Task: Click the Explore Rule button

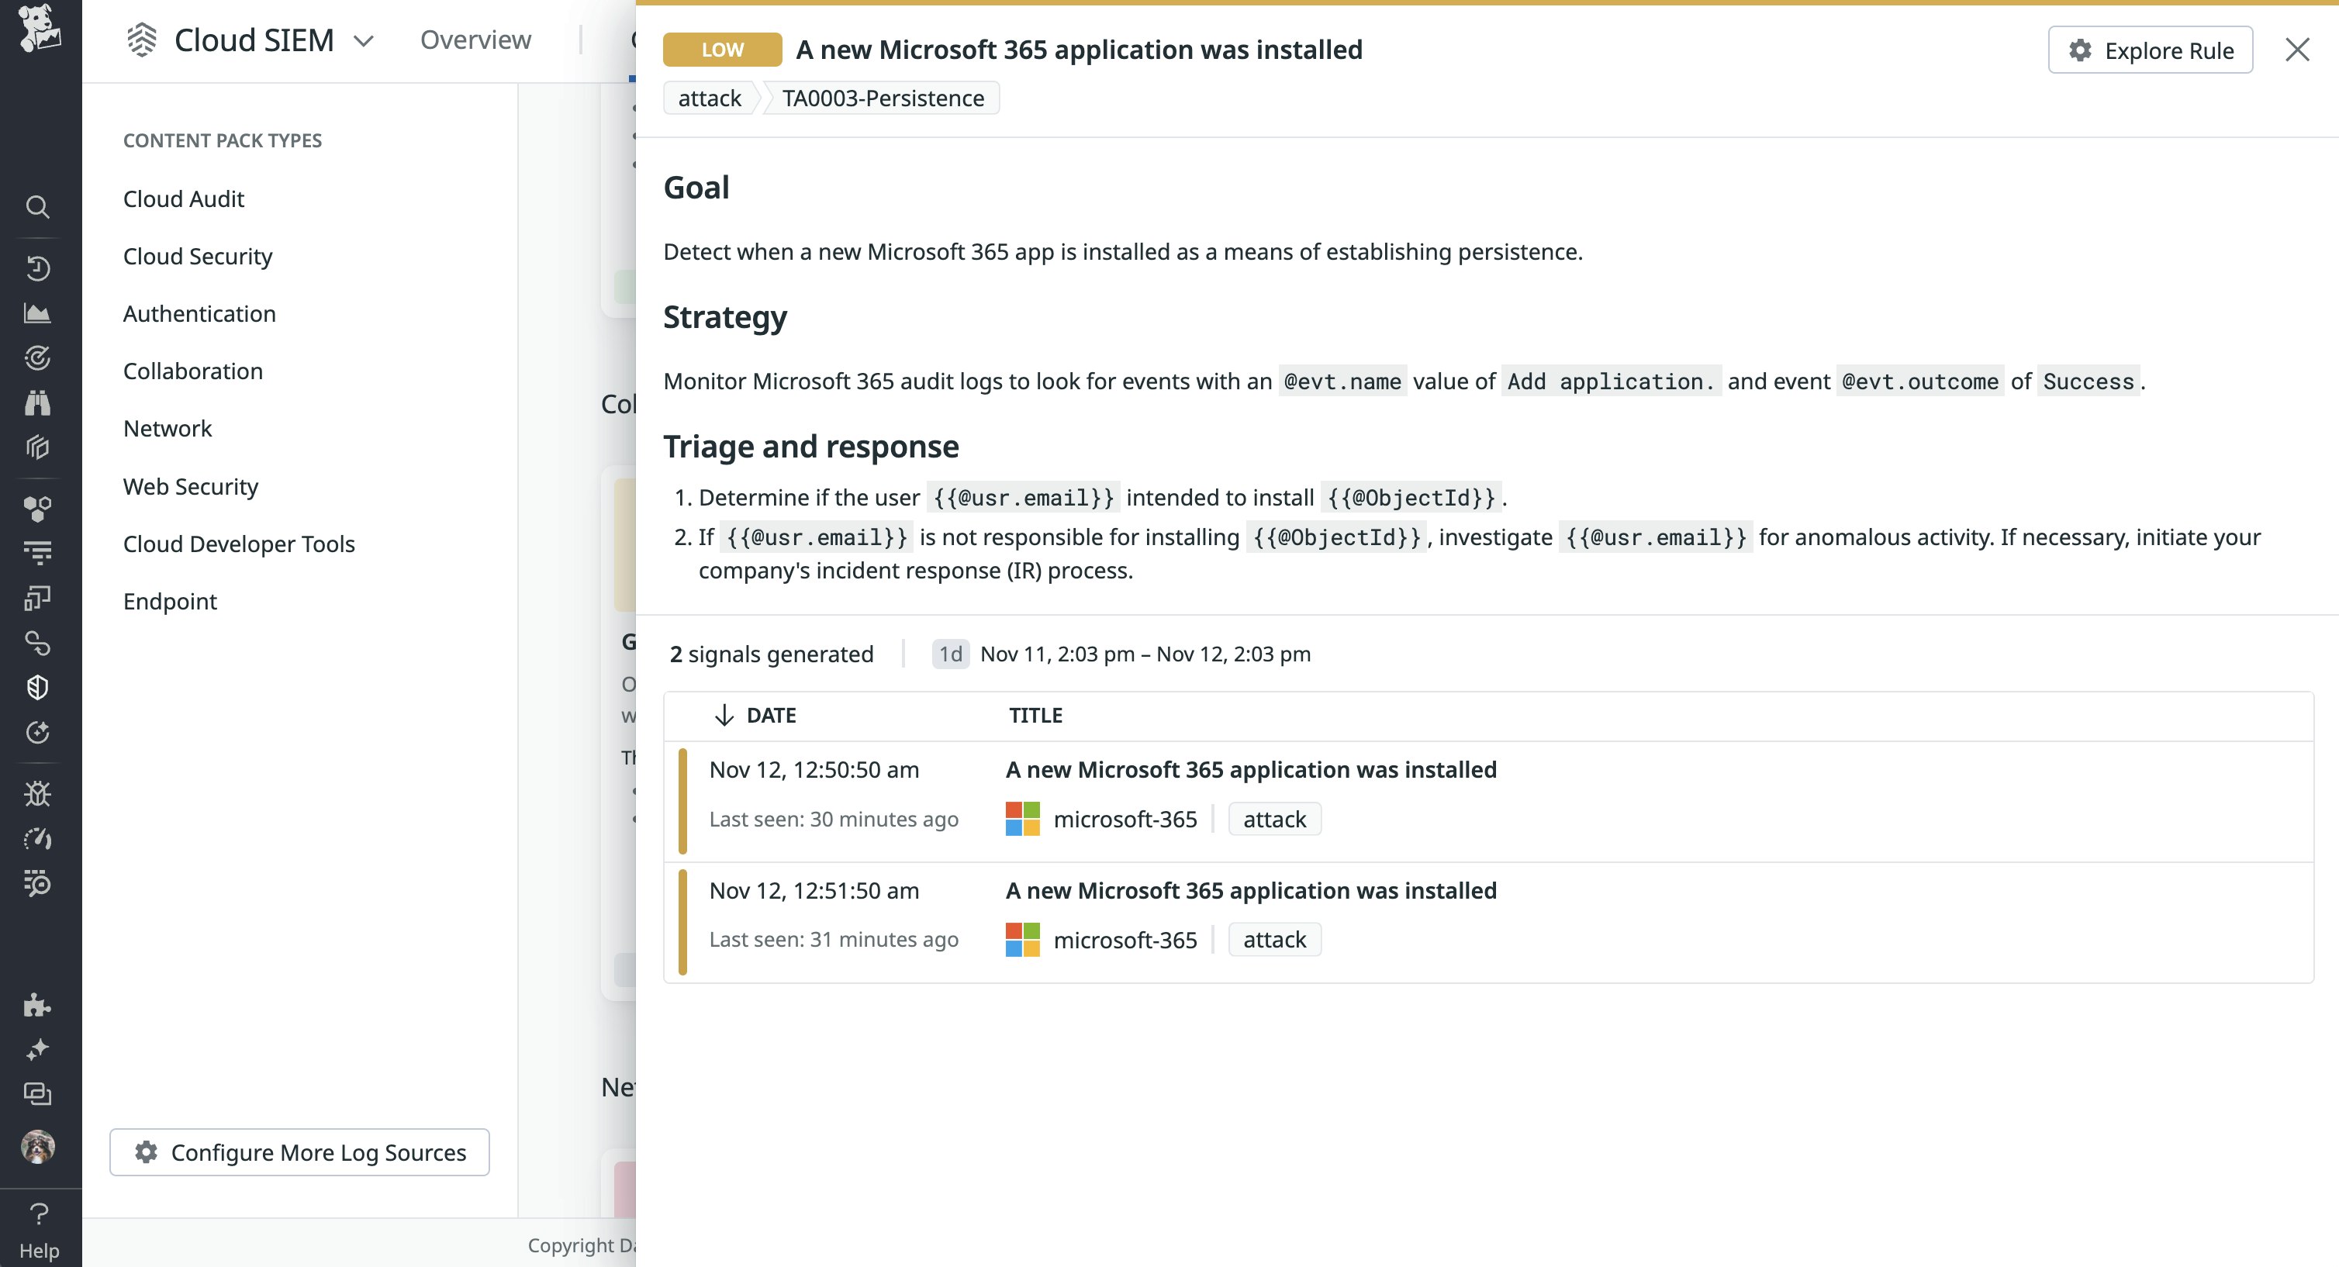Action: tap(2149, 50)
